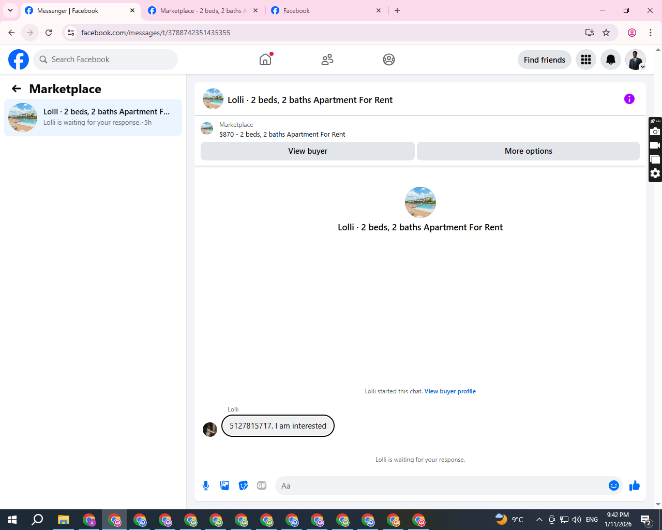Click the scrollbar down arrow on page

click(658, 504)
